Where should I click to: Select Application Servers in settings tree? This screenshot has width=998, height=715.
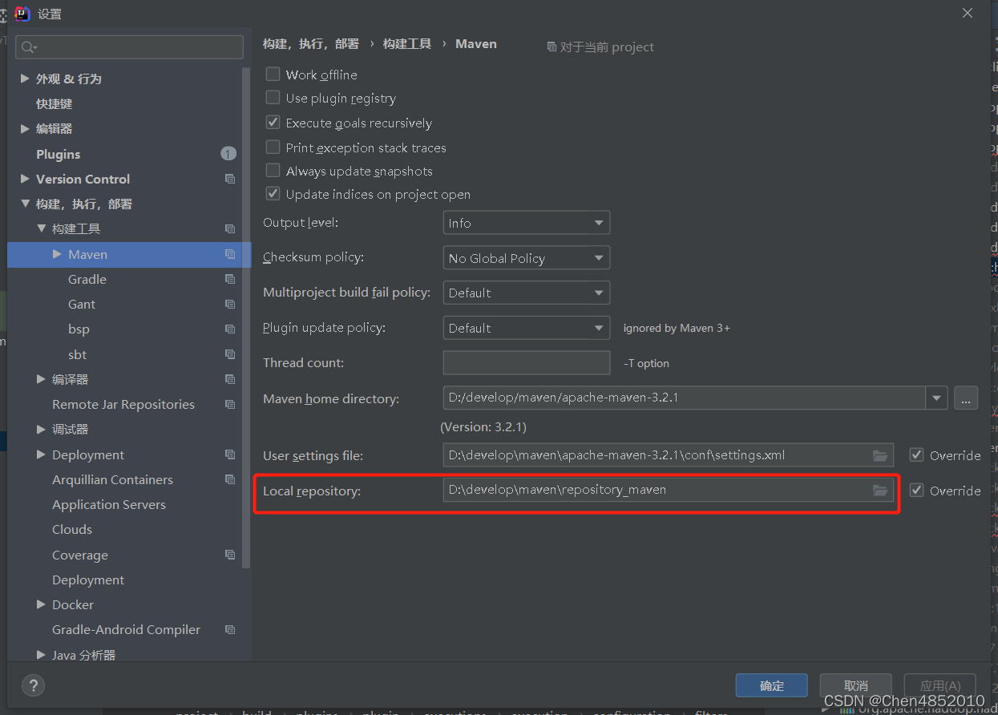coord(109,504)
